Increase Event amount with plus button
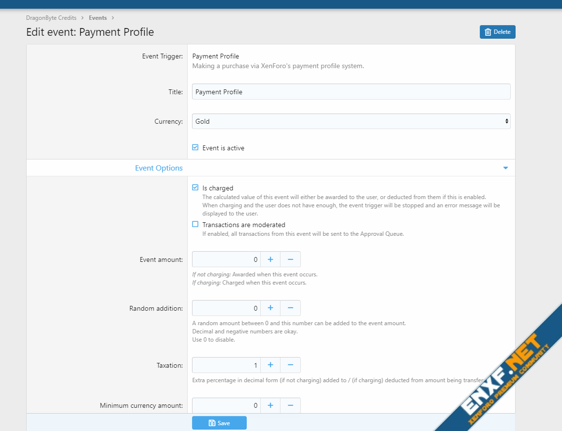Viewport: 562px width, 431px height. [x=270, y=259]
